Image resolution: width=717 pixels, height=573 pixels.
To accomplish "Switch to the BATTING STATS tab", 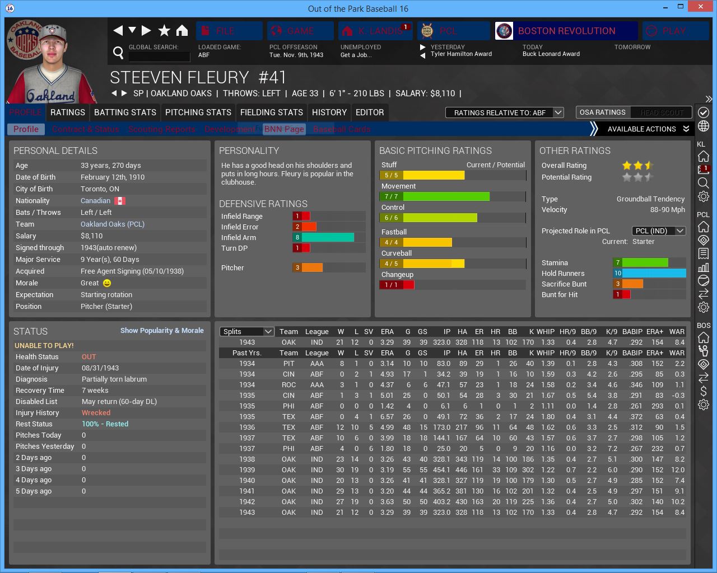I will click(x=125, y=112).
